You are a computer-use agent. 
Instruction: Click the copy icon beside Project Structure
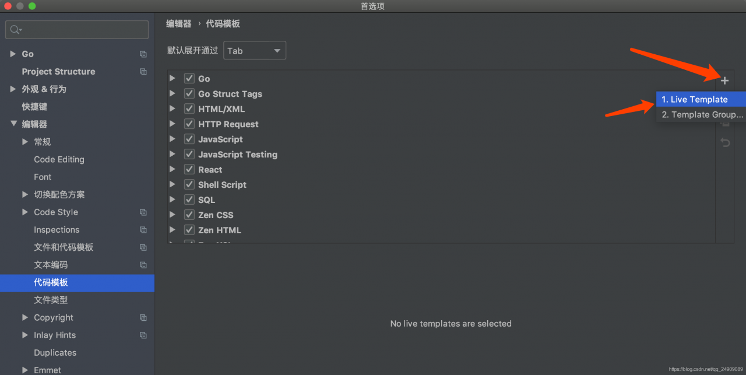pyautogui.click(x=143, y=72)
